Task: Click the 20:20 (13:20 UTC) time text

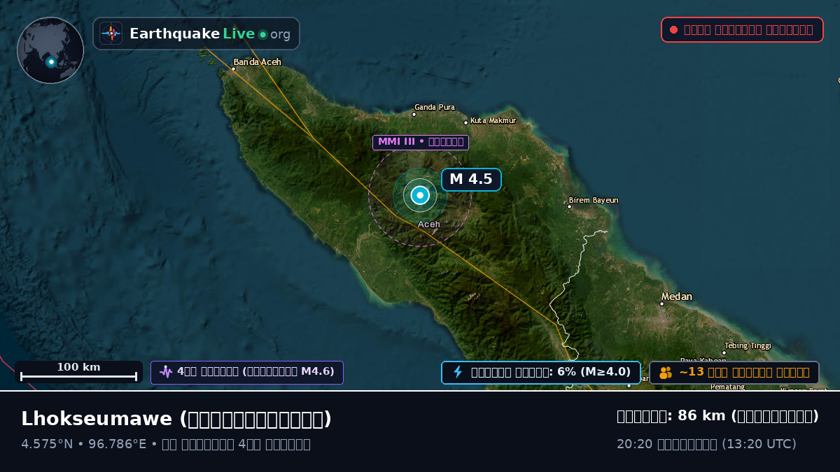Action: [x=706, y=444]
